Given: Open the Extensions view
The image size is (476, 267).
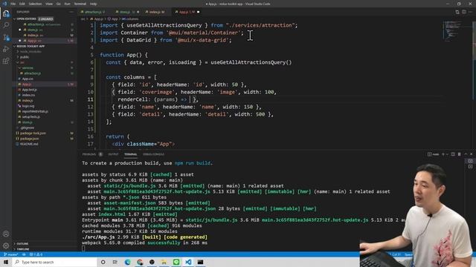Looking at the screenshot, I should pos(6,61).
